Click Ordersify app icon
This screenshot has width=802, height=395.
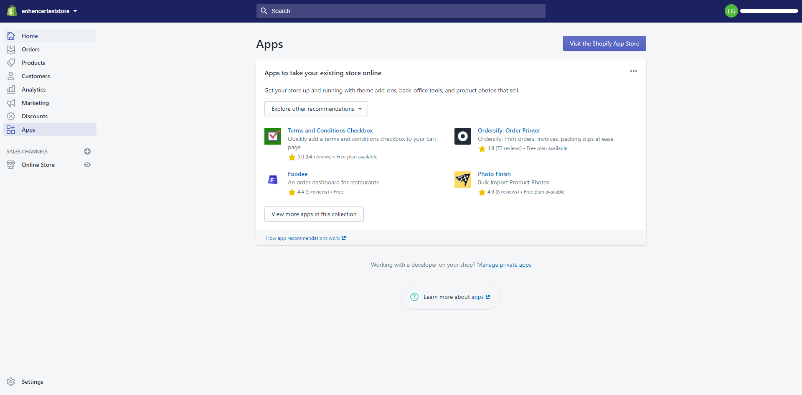click(463, 136)
